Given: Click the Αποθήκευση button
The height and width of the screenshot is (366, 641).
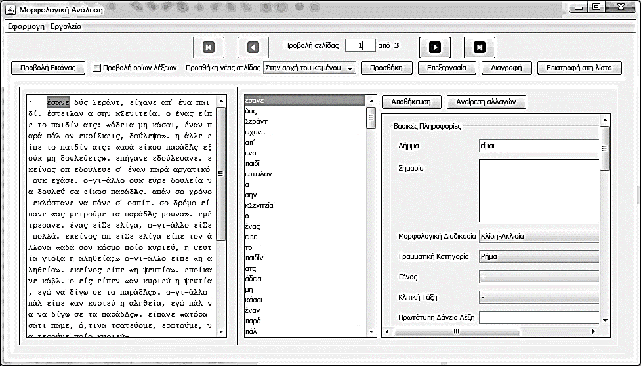Looking at the screenshot, I should [x=411, y=102].
